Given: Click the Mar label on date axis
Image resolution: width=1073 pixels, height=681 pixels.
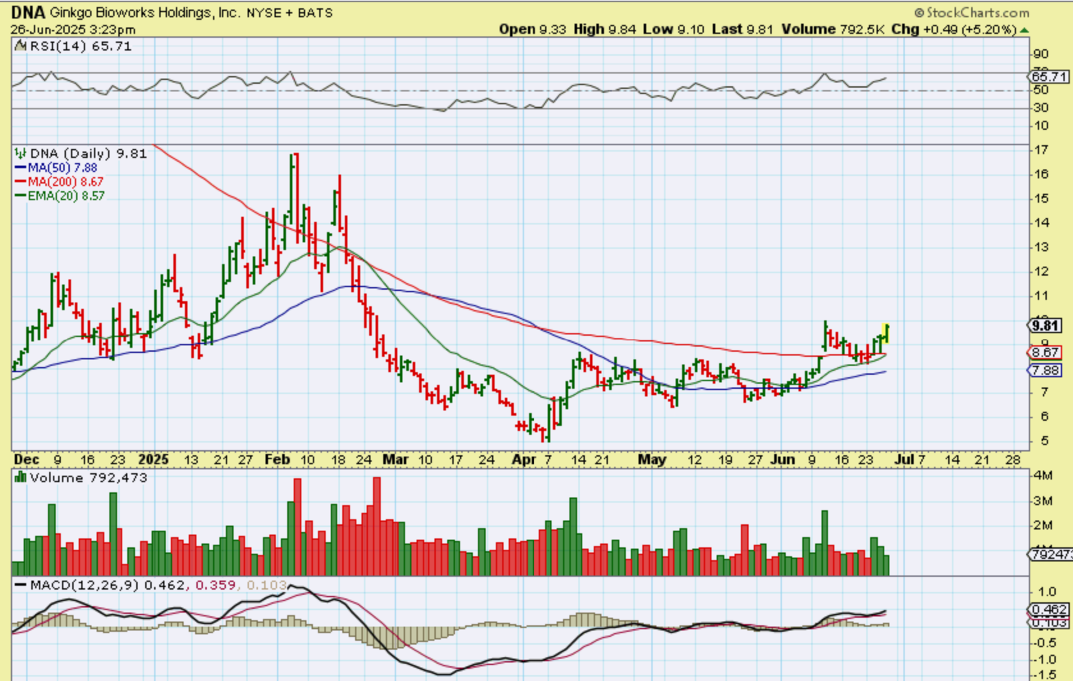Looking at the screenshot, I should coord(395,460).
